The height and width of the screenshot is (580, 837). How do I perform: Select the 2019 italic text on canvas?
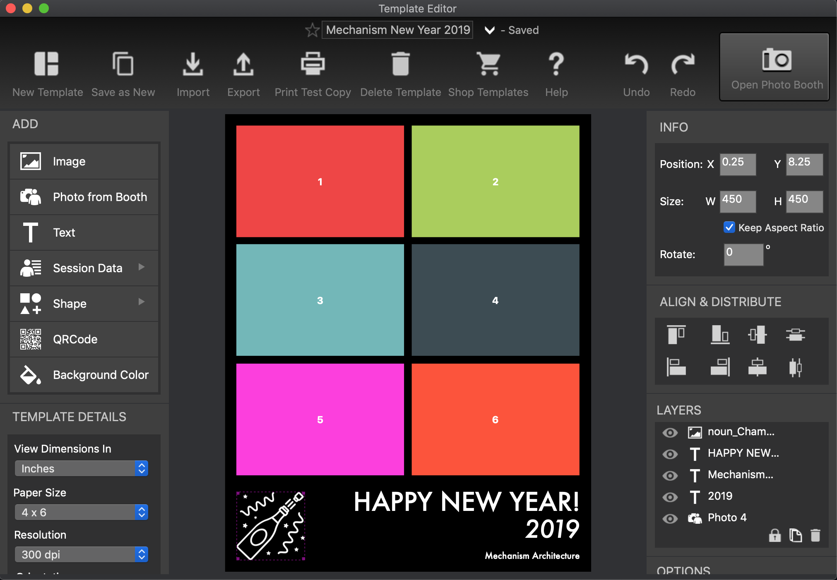[552, 529]
